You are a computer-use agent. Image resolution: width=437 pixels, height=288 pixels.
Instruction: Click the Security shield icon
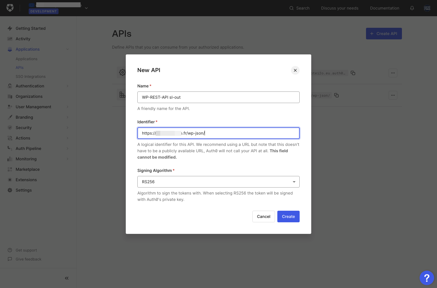click(10, 128)
